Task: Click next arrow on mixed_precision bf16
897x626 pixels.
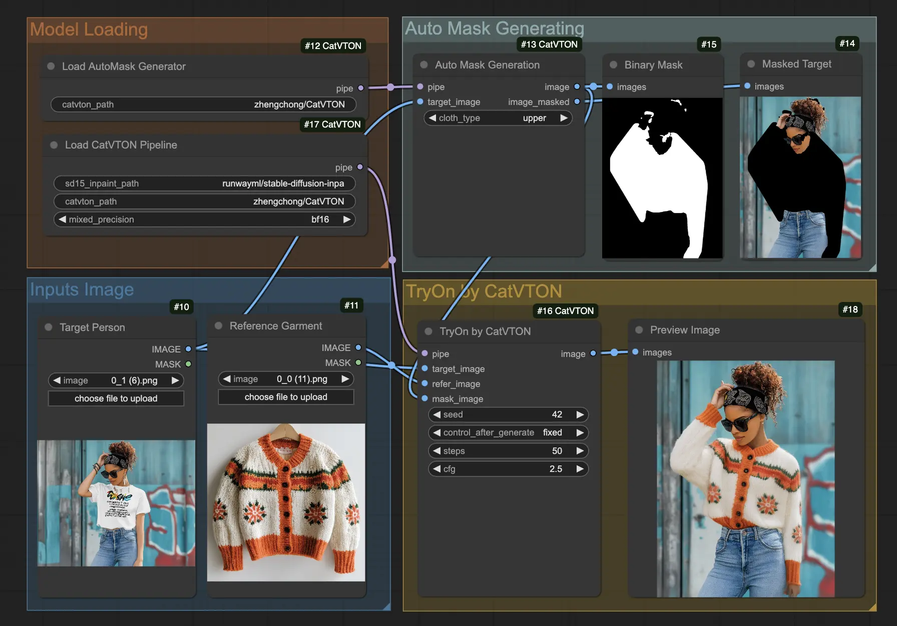Action: [347, 219]
